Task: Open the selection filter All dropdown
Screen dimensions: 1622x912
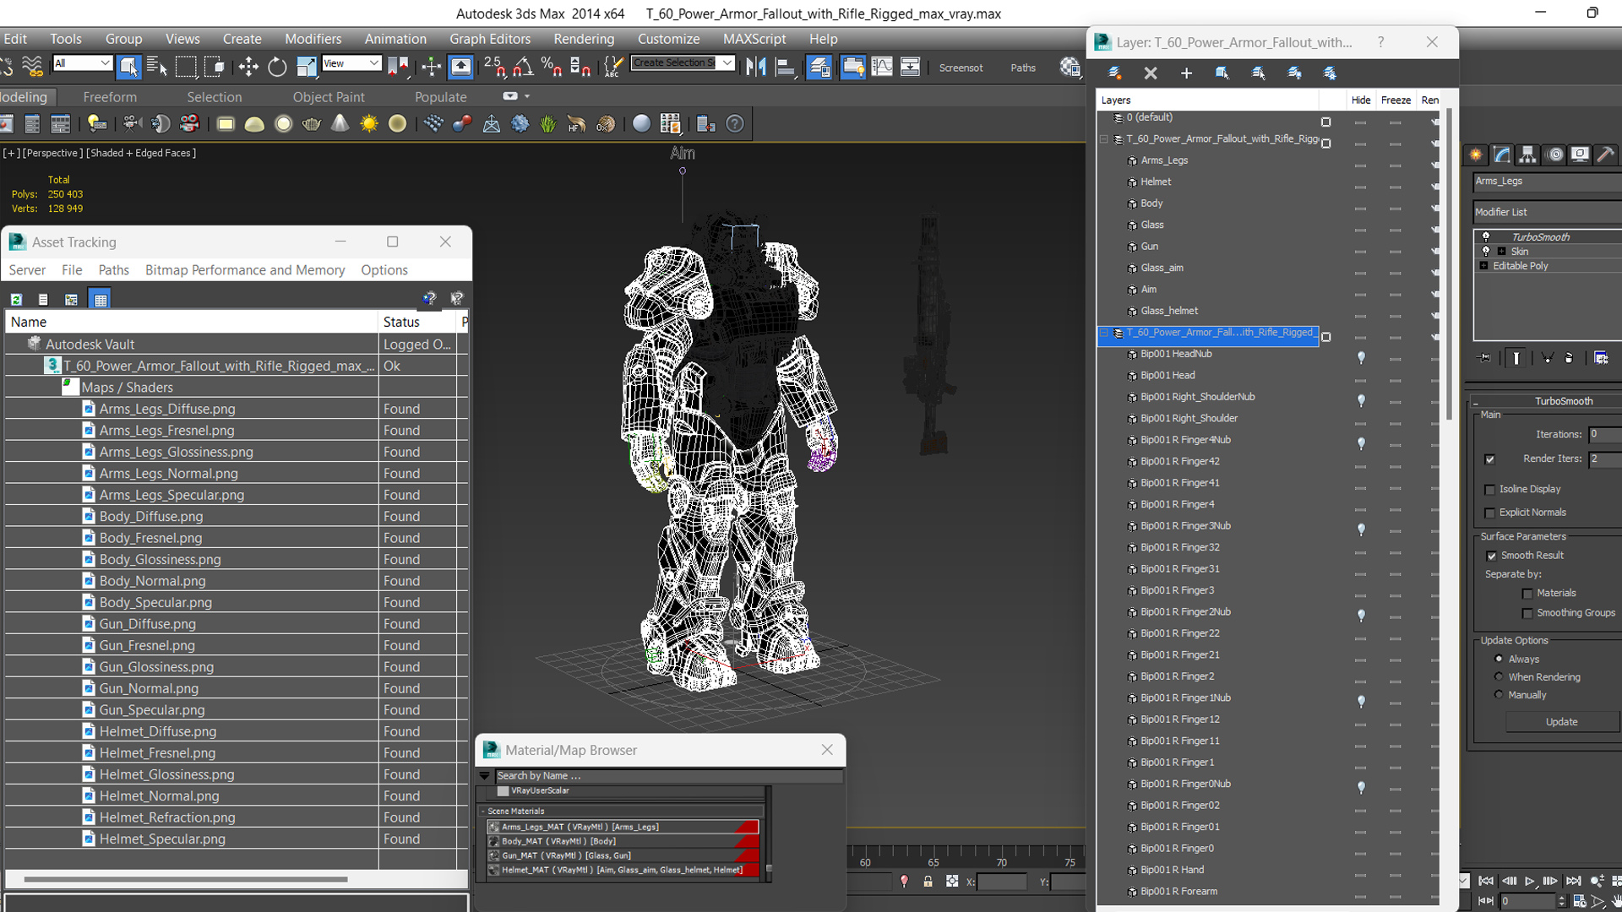Action: 82,63
